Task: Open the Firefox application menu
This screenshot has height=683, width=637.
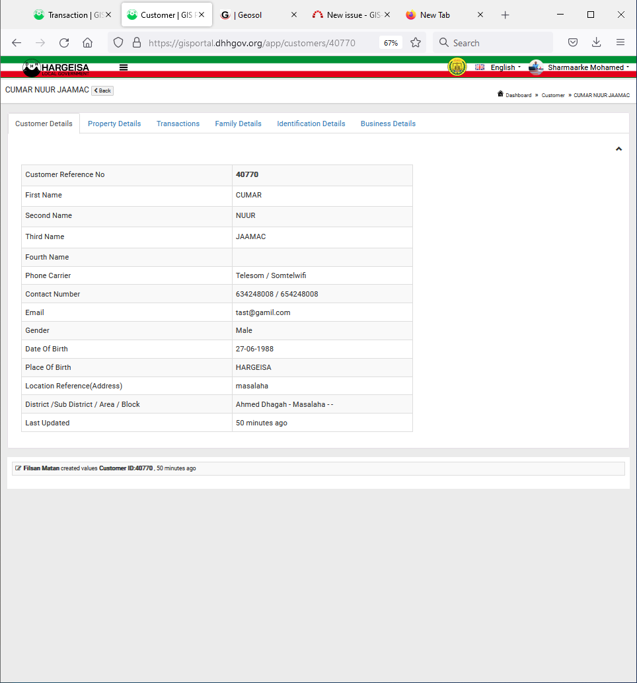Action: 620,43
